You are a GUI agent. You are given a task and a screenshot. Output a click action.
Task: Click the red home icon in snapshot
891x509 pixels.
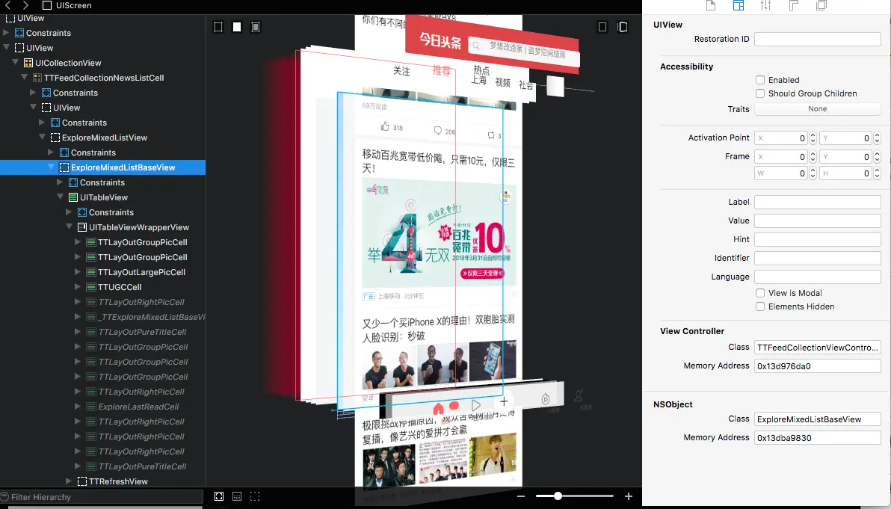tap(438, 408)
